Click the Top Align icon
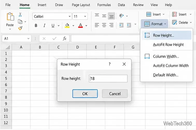The height and width of the screenshot is (130, 196). (x=97, y=16)
